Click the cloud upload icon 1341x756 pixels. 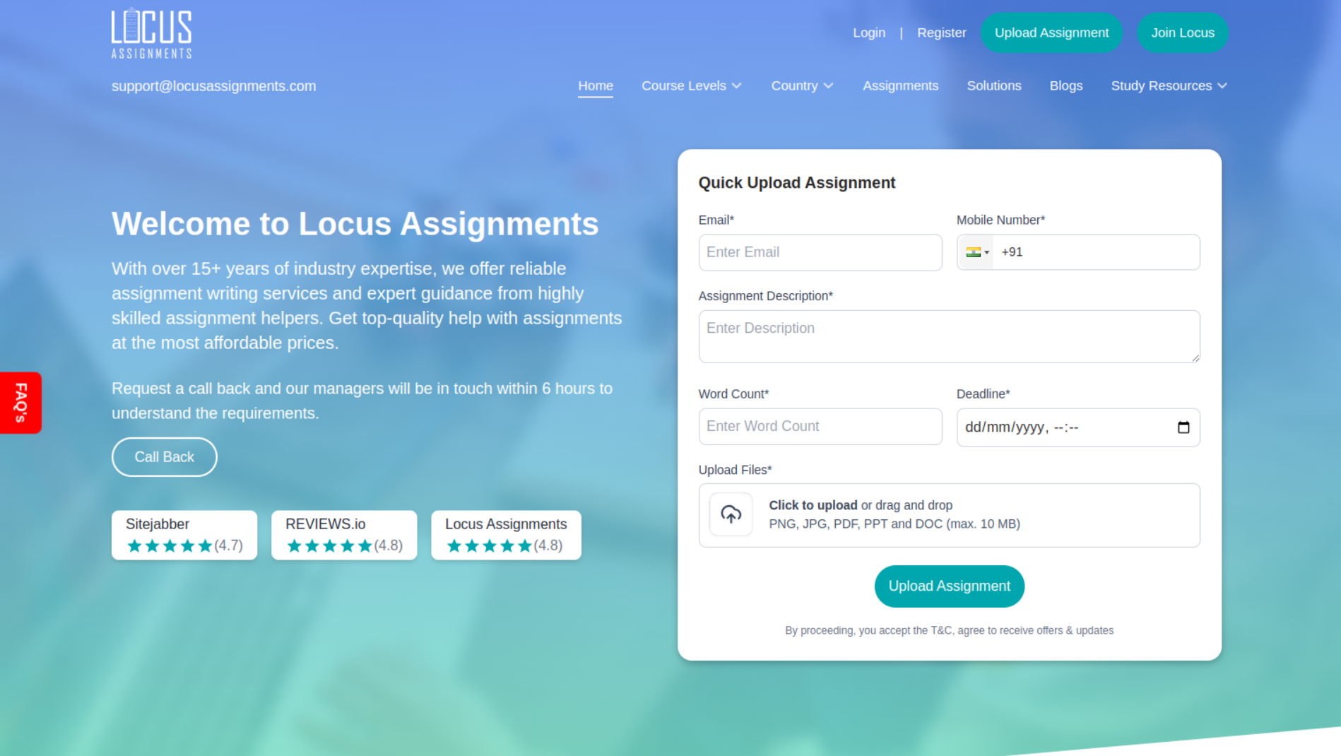click(x=731, y=514)
